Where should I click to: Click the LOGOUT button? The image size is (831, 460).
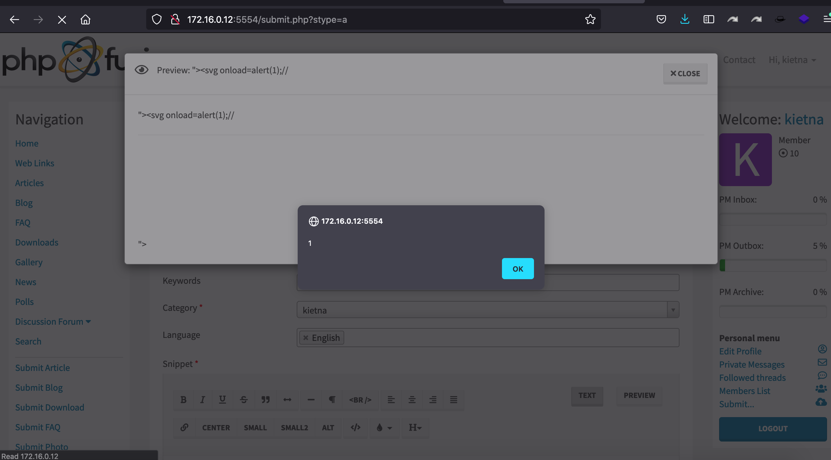[x=773, y=428]
